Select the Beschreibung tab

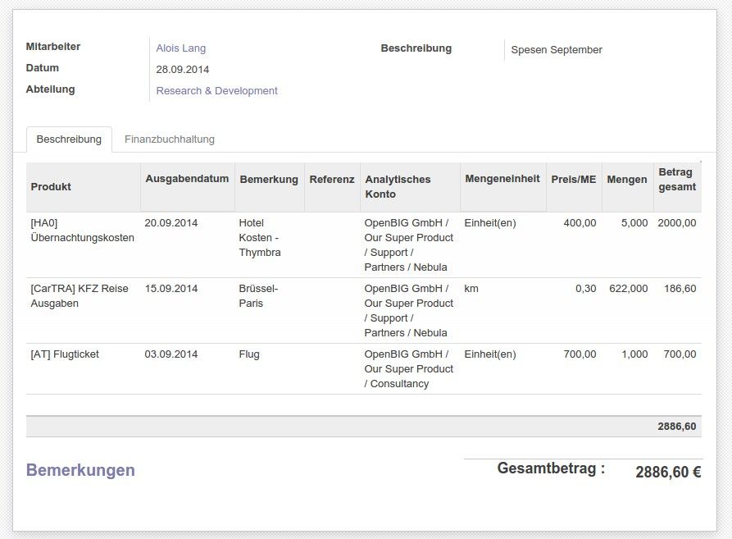click(x=69, y=139)
